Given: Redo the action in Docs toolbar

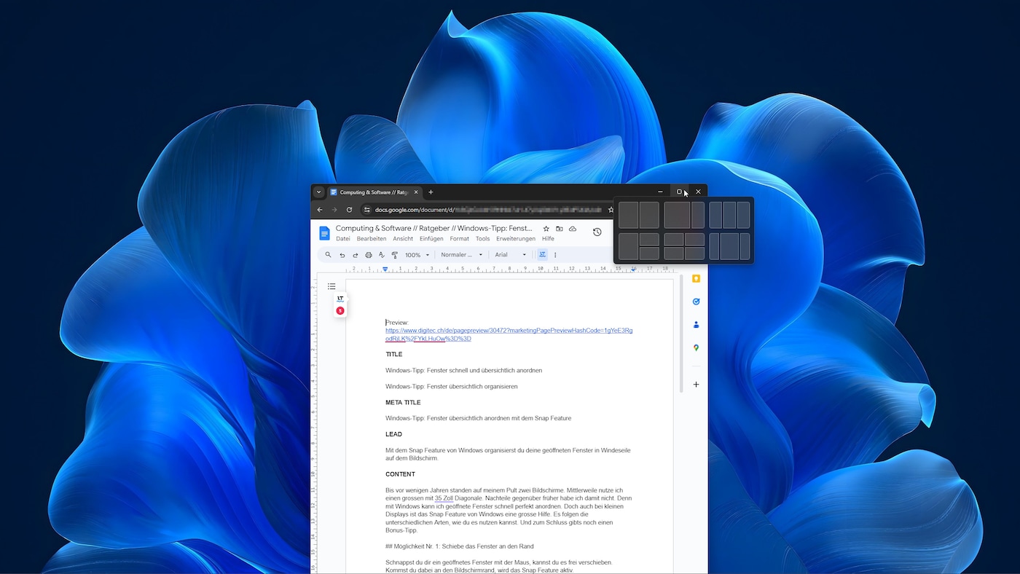Looking at the screenshot, I should click(x=356, y=255).
